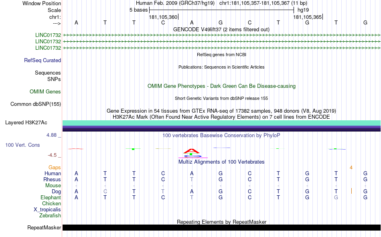
Task: Click the SNPs track label
Action: pyautogui.click(x=54, y=79)
